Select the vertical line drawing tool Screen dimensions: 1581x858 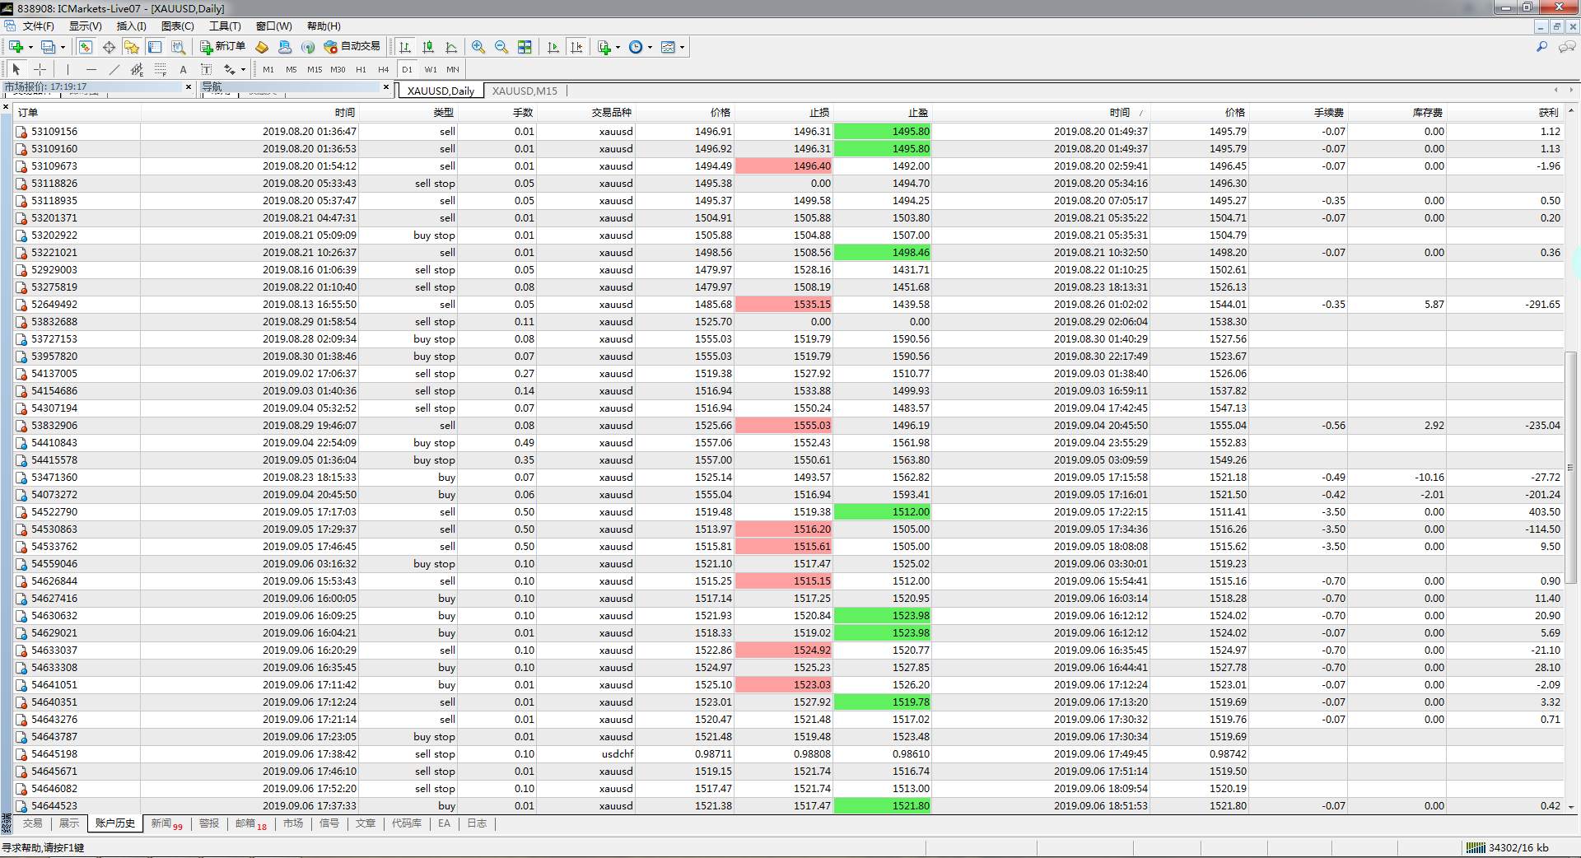tap(68, 69)
